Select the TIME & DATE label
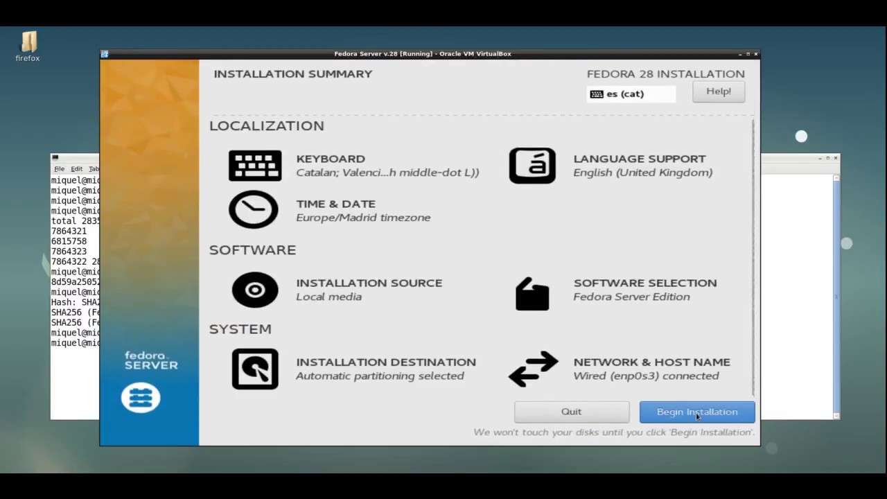The image size is (887, 499). [x=336, y=204]
